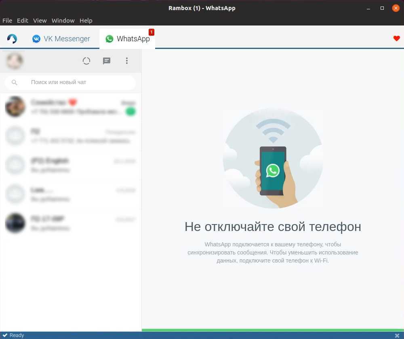The width and height of the screenshot is (404, 339).
Task: Open the Edit menu
Action: 22,20
